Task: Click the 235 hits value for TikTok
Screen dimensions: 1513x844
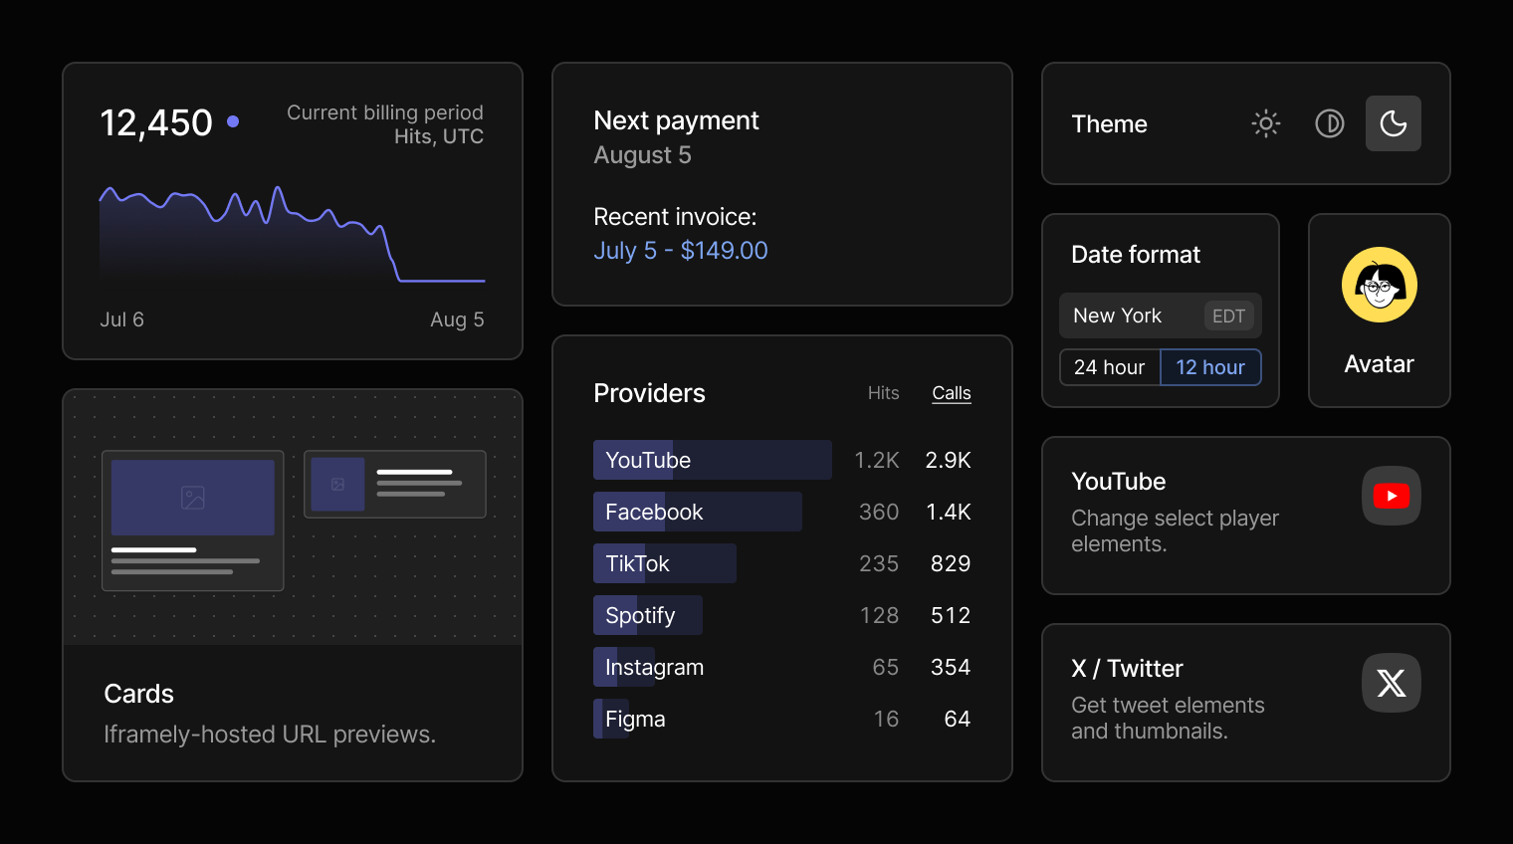Action: tap(879, 563)
